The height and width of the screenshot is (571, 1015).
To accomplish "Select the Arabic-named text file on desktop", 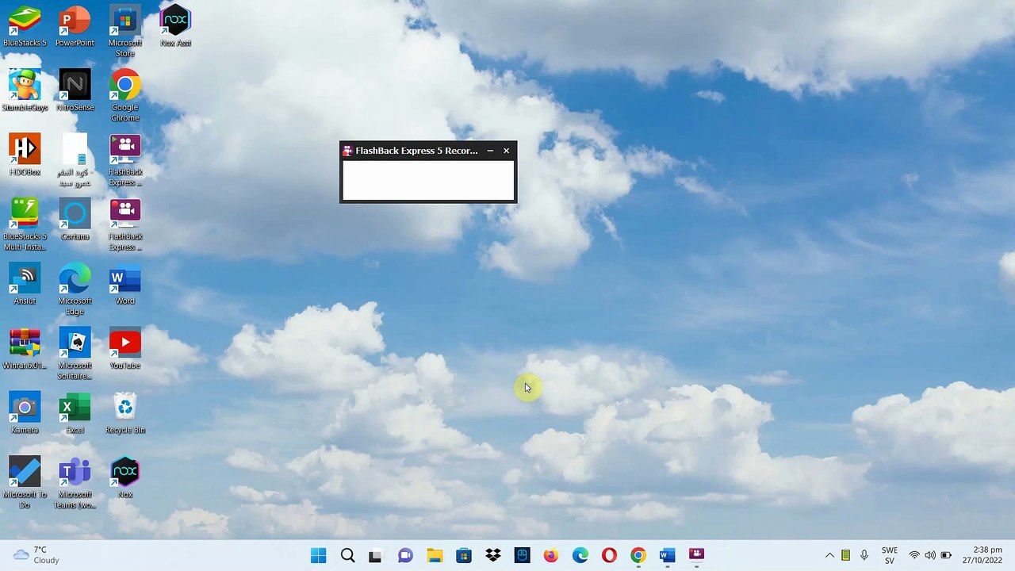I will point(75,161).
